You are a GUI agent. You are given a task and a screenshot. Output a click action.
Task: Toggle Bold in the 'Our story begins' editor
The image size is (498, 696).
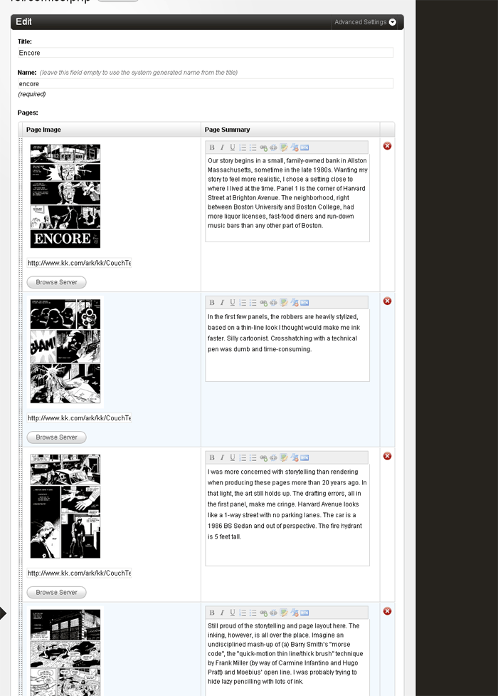point(212,147)
